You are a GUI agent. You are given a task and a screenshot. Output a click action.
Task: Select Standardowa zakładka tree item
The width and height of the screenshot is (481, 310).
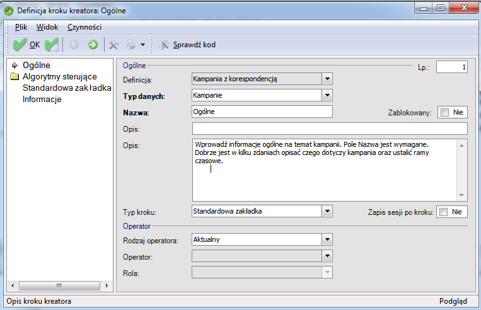(x=67, y=88)
